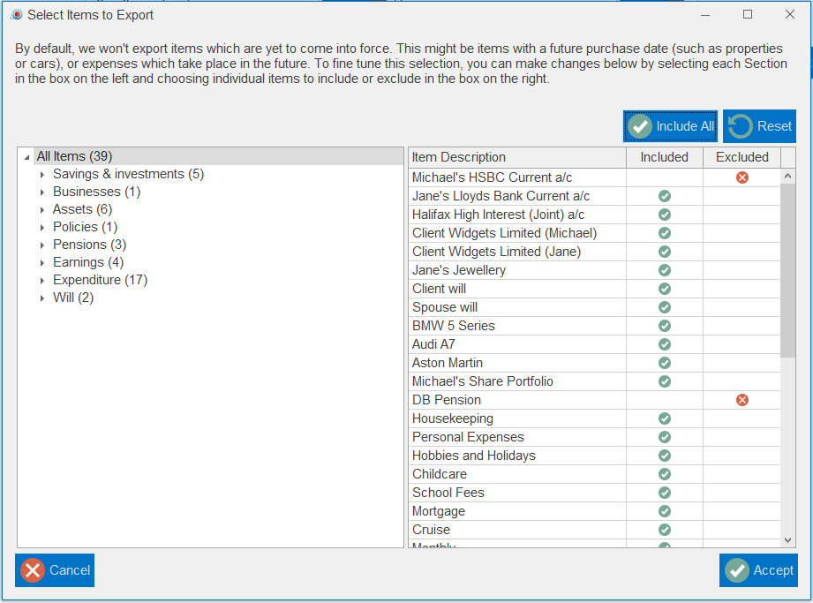Viewport: 813px width, 603px height.
Task: Exclude BMW 5 Series via Excluded cell
Action: point(741,326)
